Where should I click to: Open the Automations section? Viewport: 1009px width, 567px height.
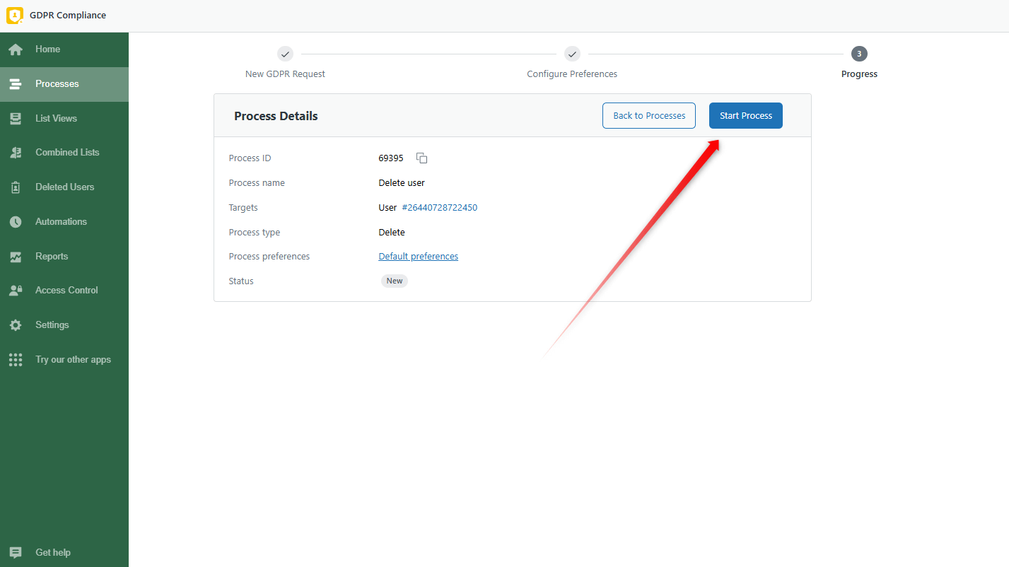coord(64,222)
